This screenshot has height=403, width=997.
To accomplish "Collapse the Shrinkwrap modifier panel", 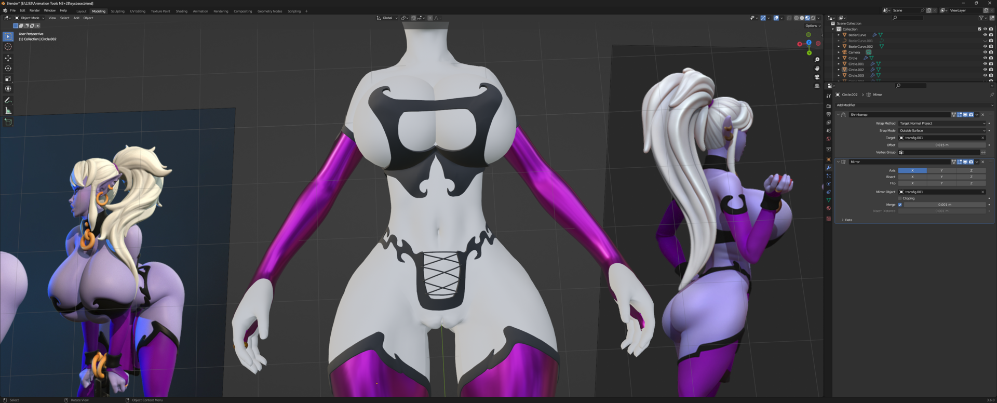I will coord(838,115).
